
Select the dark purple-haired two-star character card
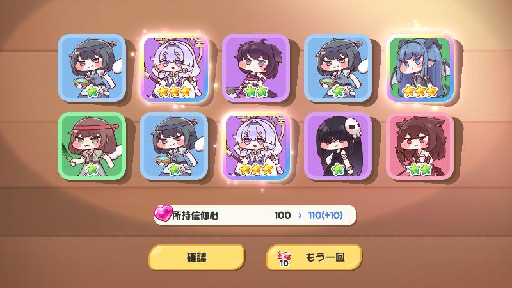256,68
